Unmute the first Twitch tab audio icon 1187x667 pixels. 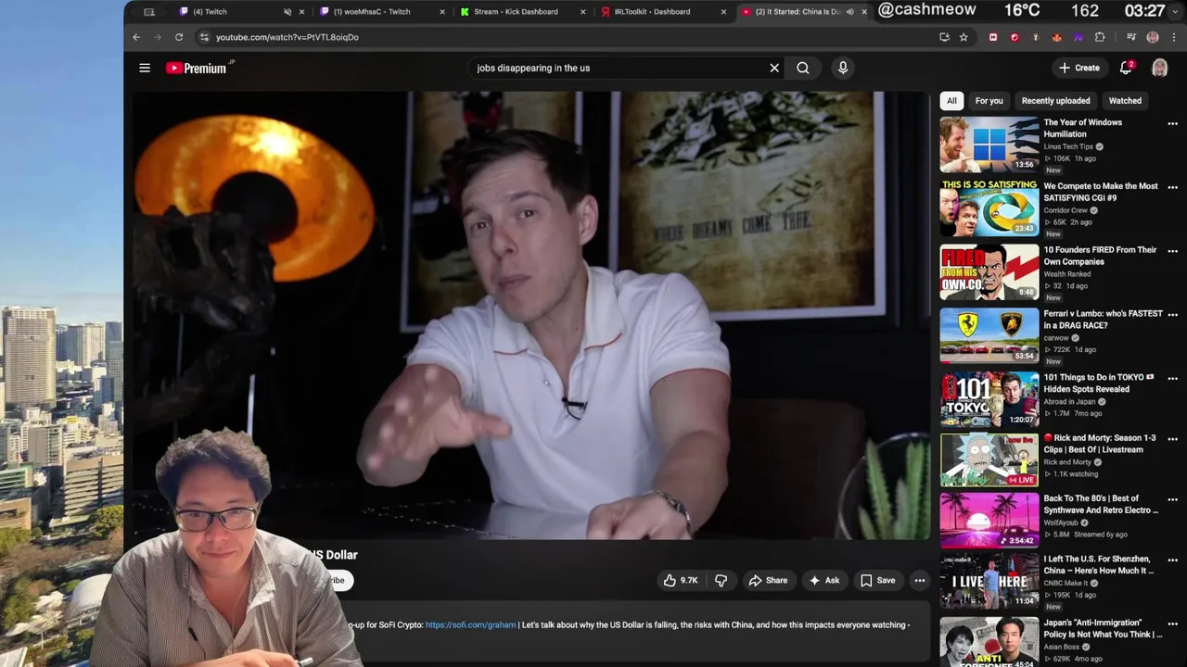point(287,12)
